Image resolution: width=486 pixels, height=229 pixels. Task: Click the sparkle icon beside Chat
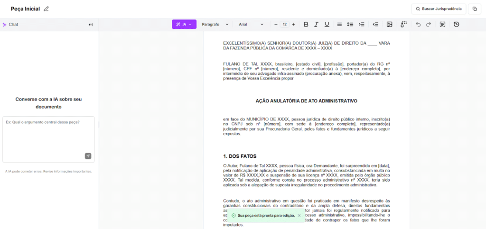coord(5,25)
